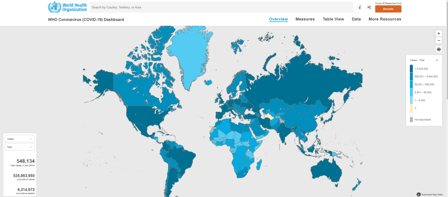The image size is (448, 197).
Task: Click the 6,314,972 cumulative deaths figure
Action: [26, 189]
